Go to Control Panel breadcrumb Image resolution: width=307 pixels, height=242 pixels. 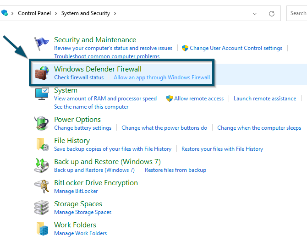(x=34, y=13)
